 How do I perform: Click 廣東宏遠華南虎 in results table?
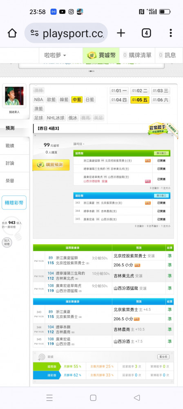pos(69,285)
